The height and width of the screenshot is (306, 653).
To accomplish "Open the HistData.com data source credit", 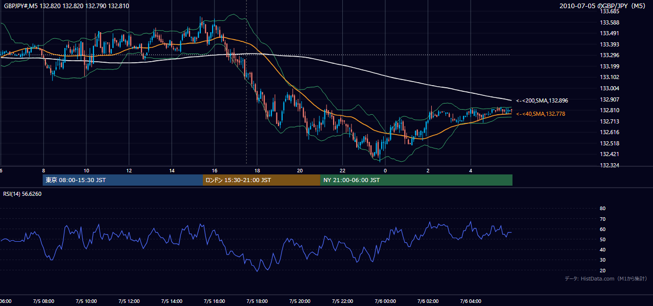I will point(606,278).
